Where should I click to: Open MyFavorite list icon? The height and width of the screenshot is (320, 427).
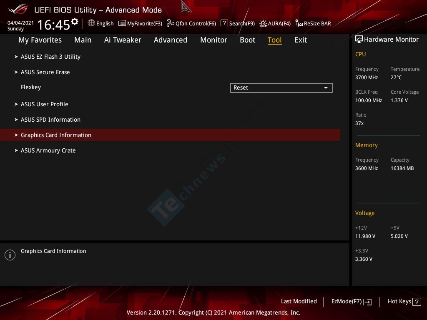122,23
